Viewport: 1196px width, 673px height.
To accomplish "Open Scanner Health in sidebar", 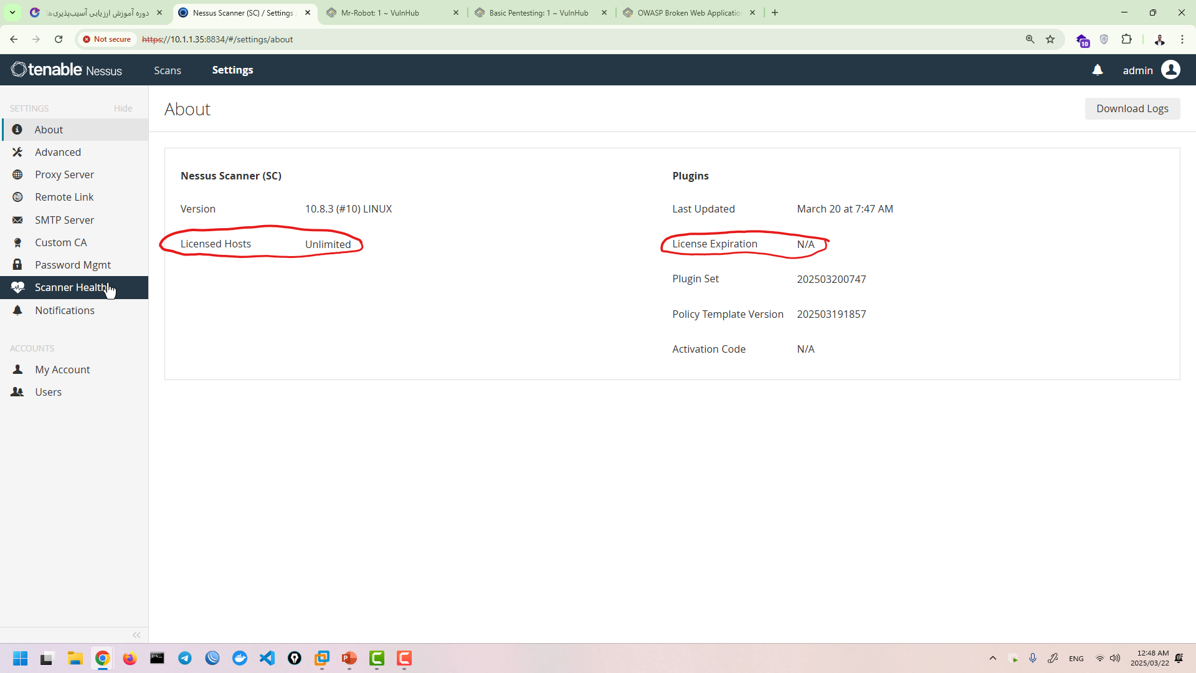I will point(71,287).
